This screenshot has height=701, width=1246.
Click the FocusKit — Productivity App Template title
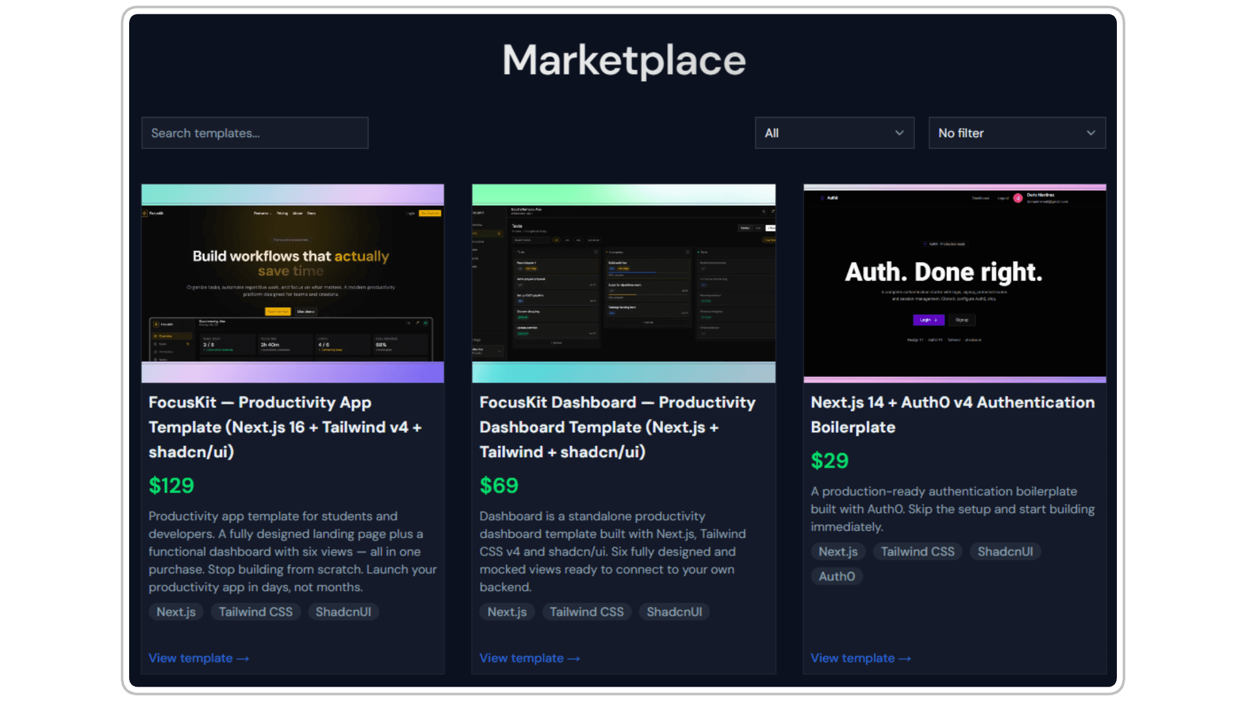point(286,427)
